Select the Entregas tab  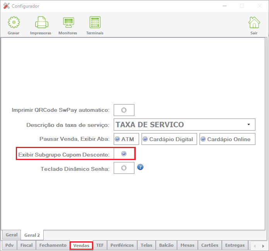[235, 245]
